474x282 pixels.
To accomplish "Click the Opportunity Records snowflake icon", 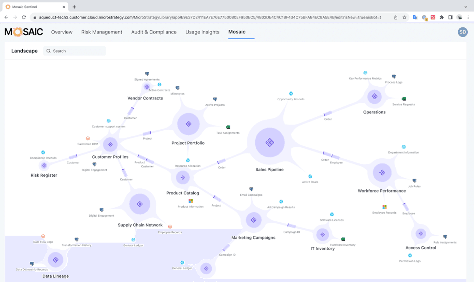I will pos(291,94).
